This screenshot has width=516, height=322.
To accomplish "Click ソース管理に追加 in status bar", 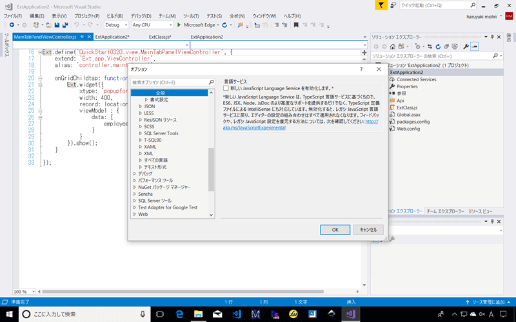I will (488, 302).
